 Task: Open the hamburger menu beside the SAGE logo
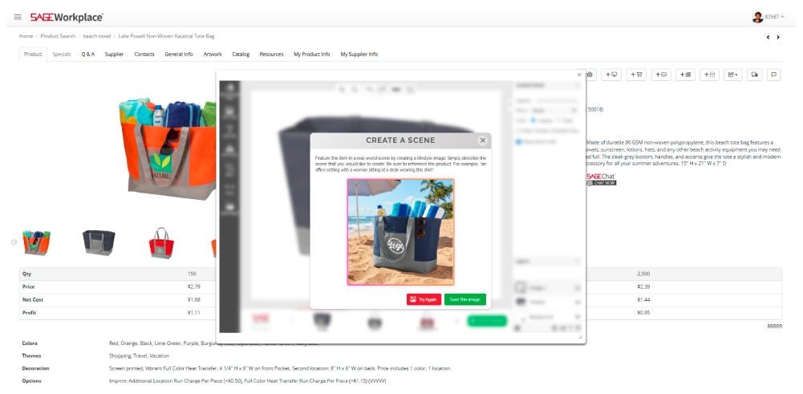pyautogui.click(x=18, y=17)
